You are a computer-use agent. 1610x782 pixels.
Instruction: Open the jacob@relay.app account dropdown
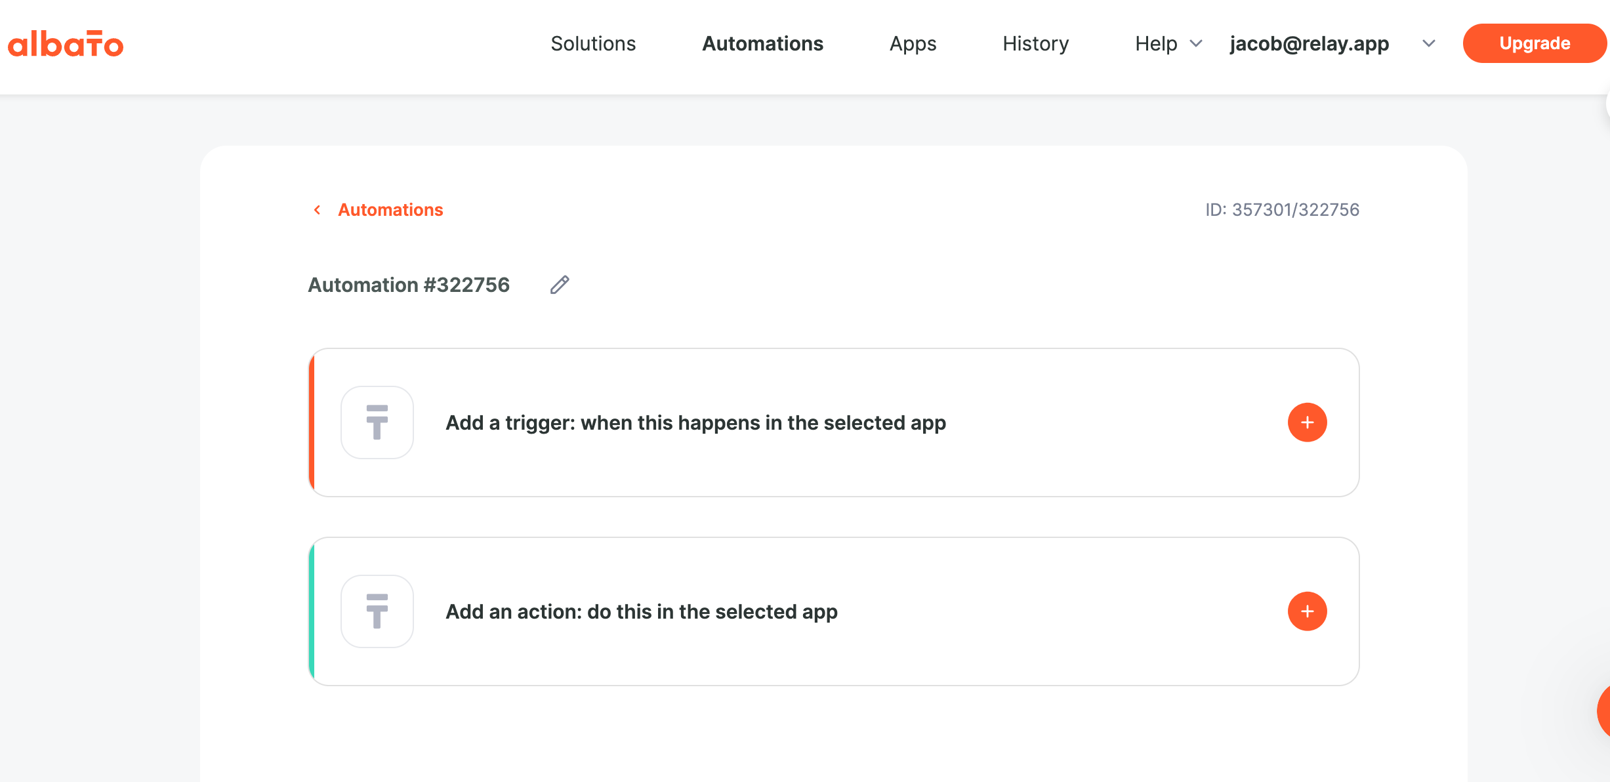(x=1309, y=44)
